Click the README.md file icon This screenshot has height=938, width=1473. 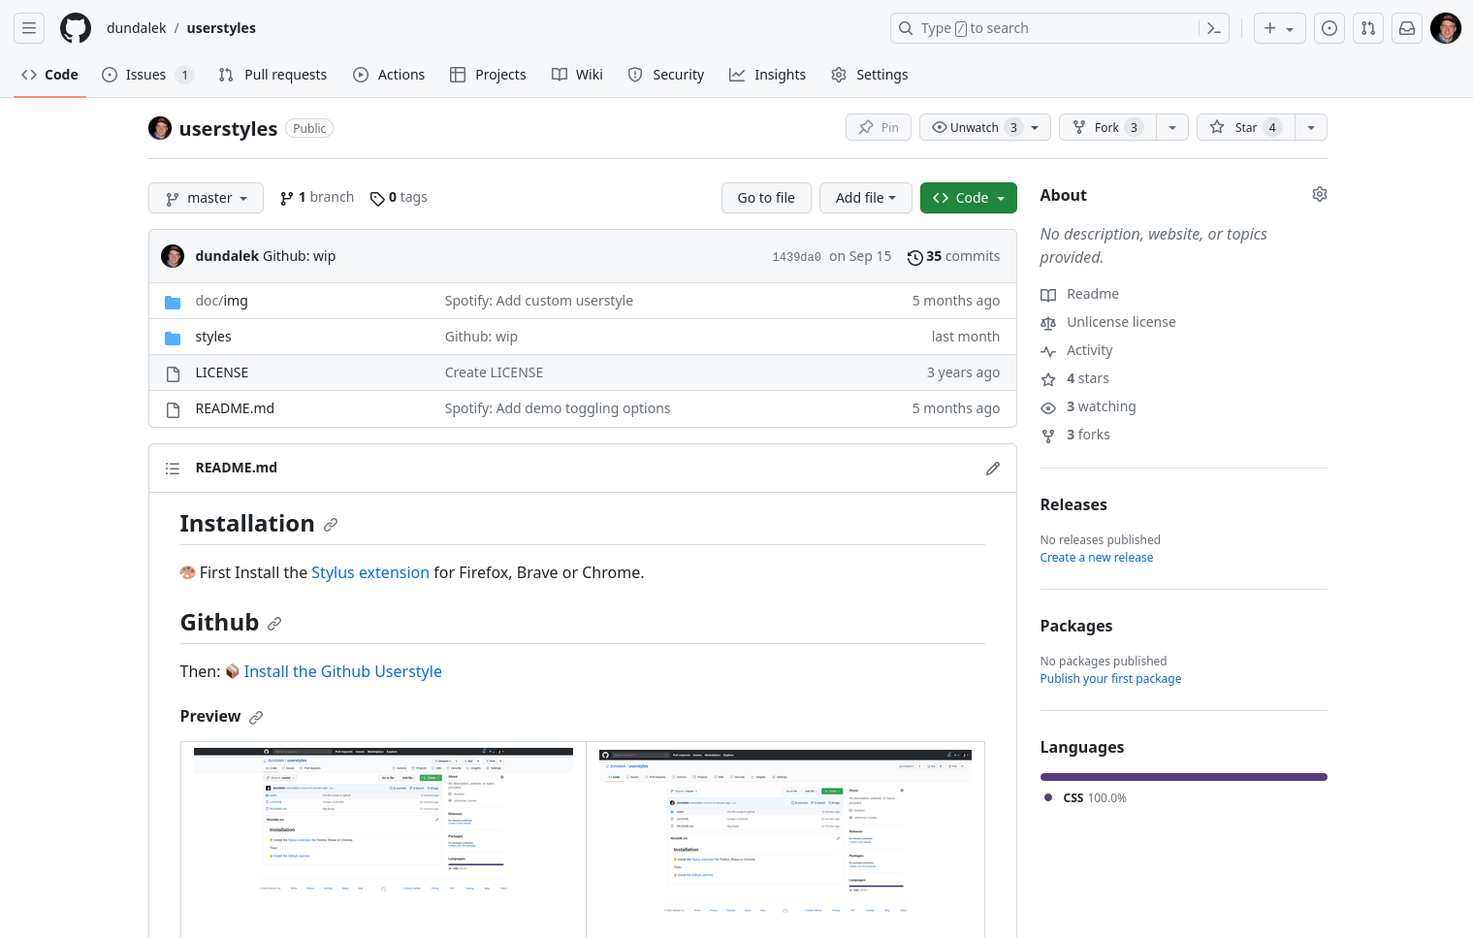coord(173,409)
